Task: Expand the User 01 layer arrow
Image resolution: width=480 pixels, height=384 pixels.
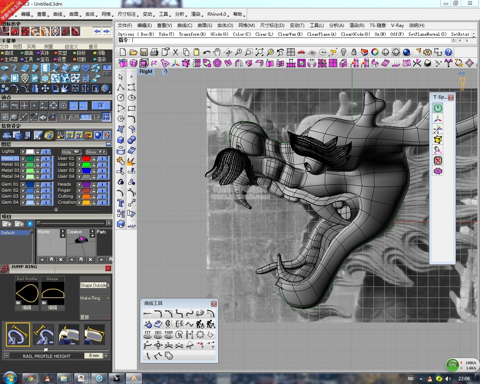Action: point(79,159)
